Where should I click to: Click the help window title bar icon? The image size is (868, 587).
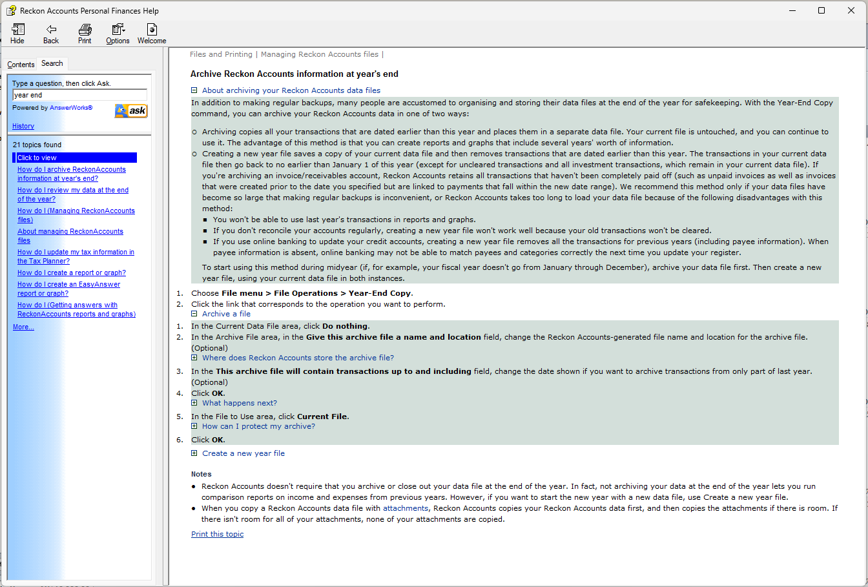pyautogui.click(x=11, y=11)
